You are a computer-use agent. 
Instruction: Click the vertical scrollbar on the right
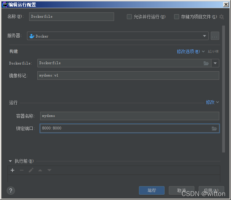[224, 89]
